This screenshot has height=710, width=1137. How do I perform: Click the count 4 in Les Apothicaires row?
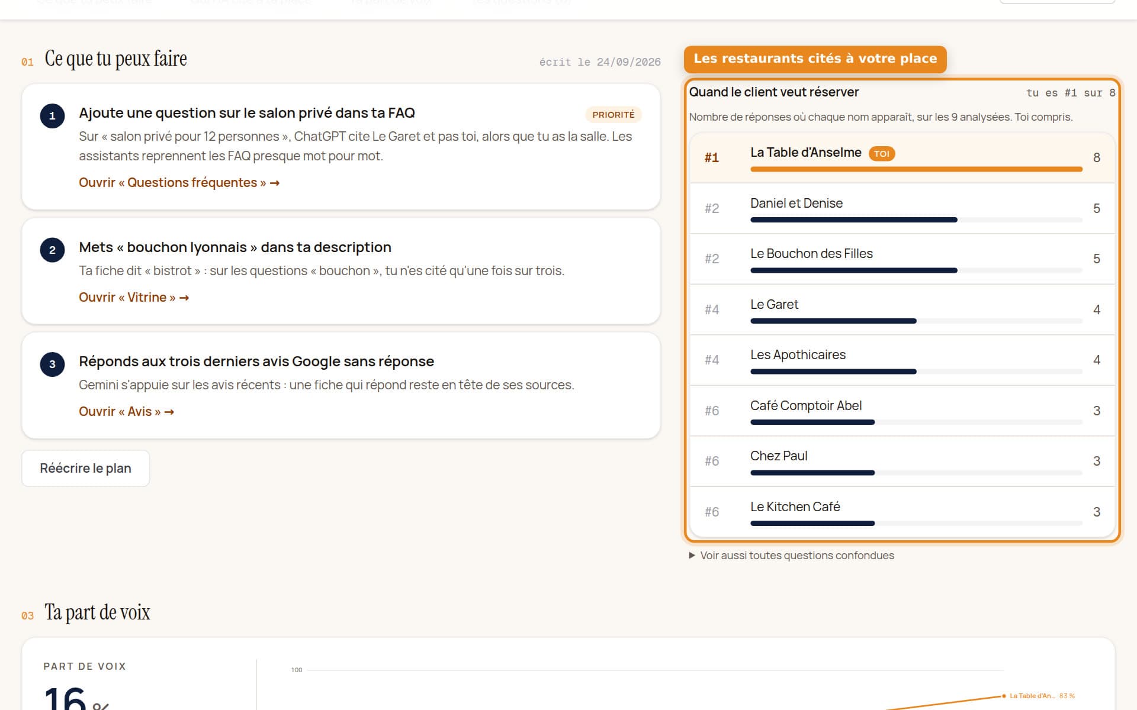1097,360
